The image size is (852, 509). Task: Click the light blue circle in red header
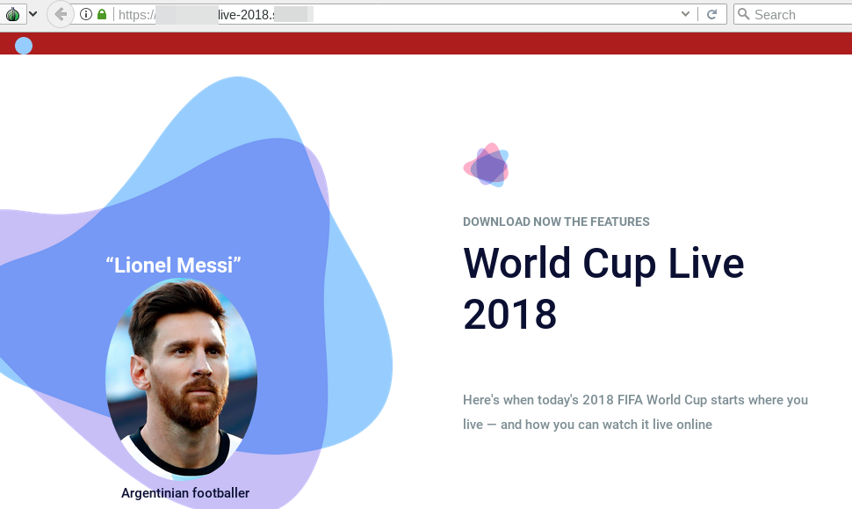click(24, 46)
